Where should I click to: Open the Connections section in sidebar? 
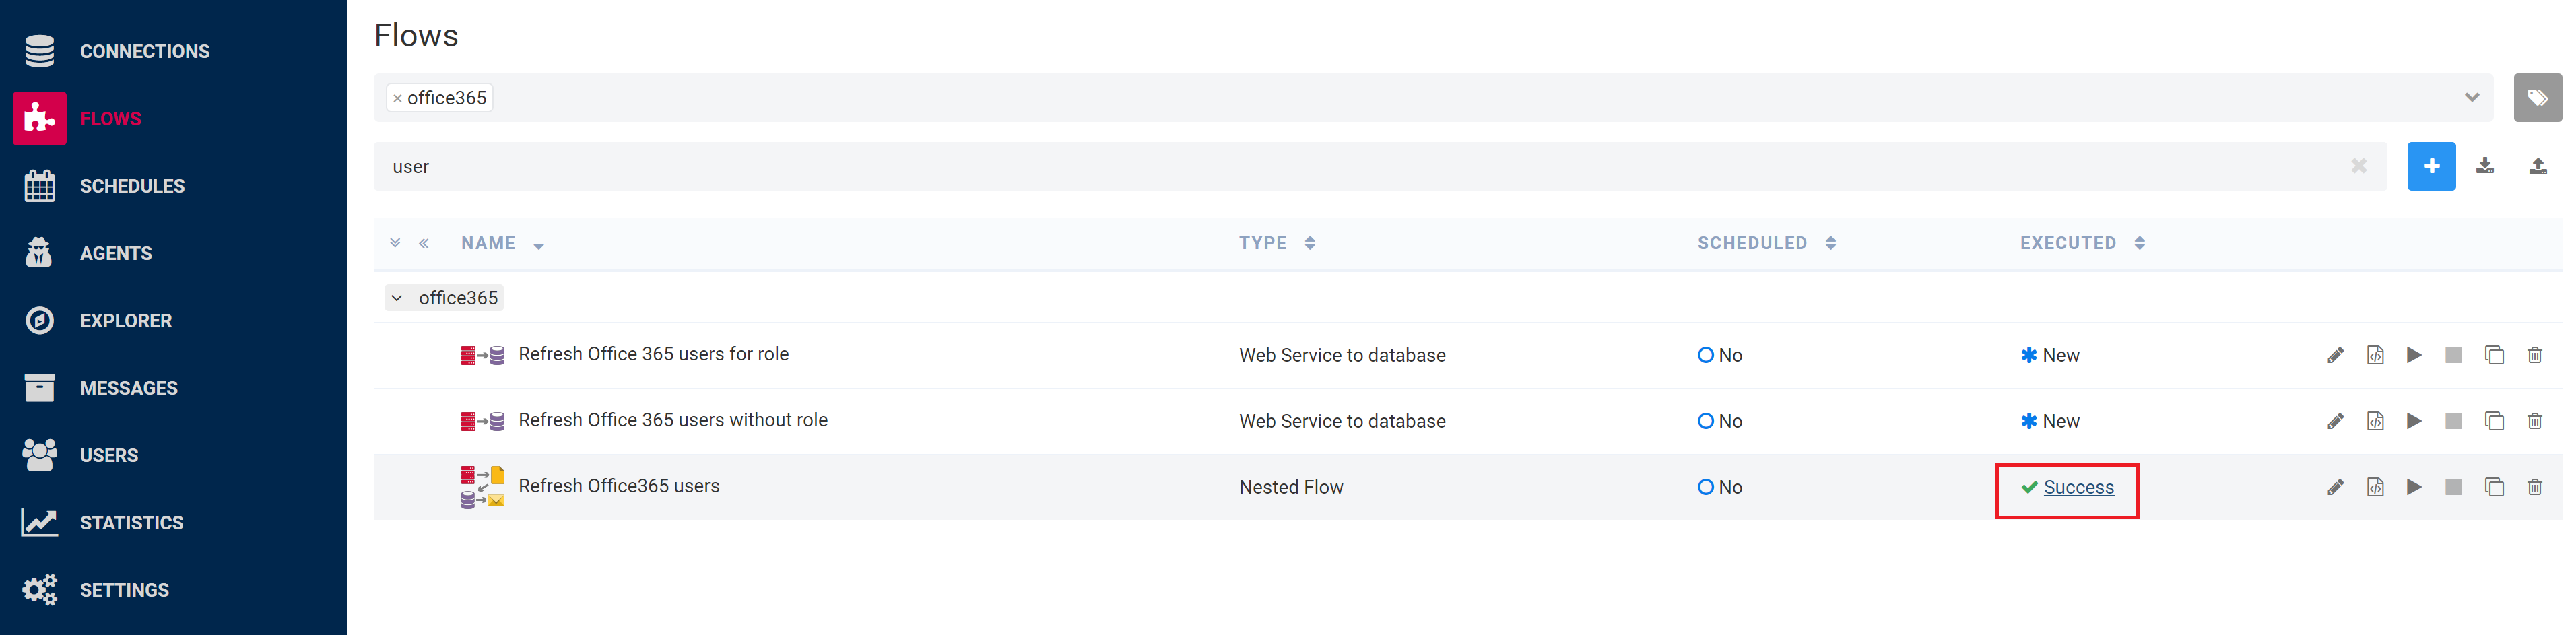(144, 51)
